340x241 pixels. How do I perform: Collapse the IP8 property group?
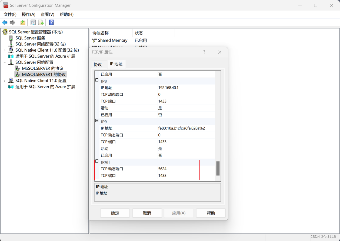pos(97,80)
